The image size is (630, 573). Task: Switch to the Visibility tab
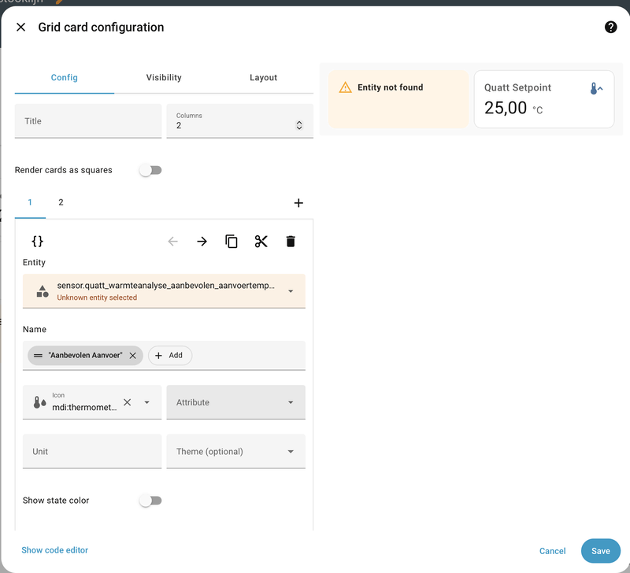(164, 78)
